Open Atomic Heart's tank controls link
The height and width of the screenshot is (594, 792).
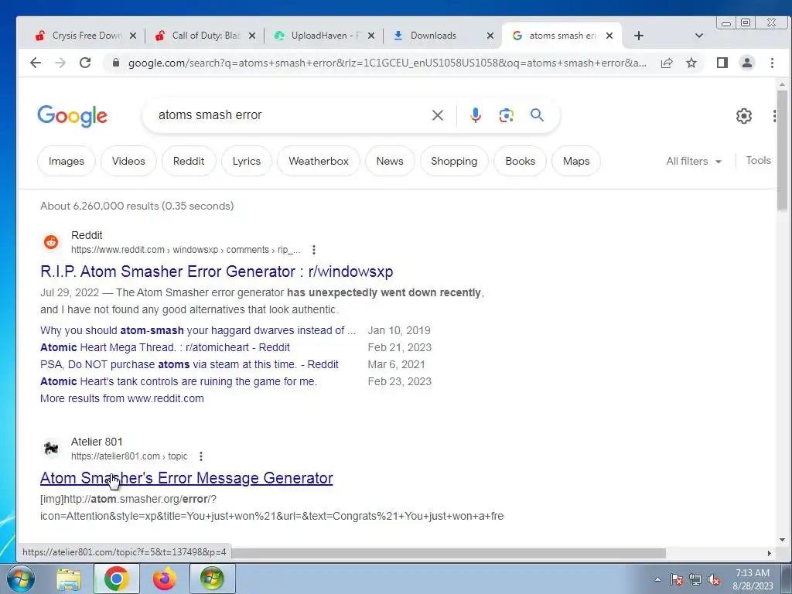pyautogui.click(x=179, y=381)
